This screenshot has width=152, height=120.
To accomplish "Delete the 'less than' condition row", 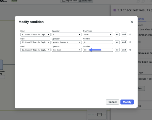I will (x=130, y=50).
